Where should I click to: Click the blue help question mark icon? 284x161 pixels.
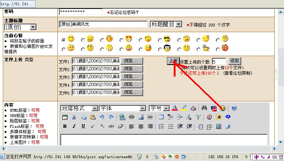[234, 108]
